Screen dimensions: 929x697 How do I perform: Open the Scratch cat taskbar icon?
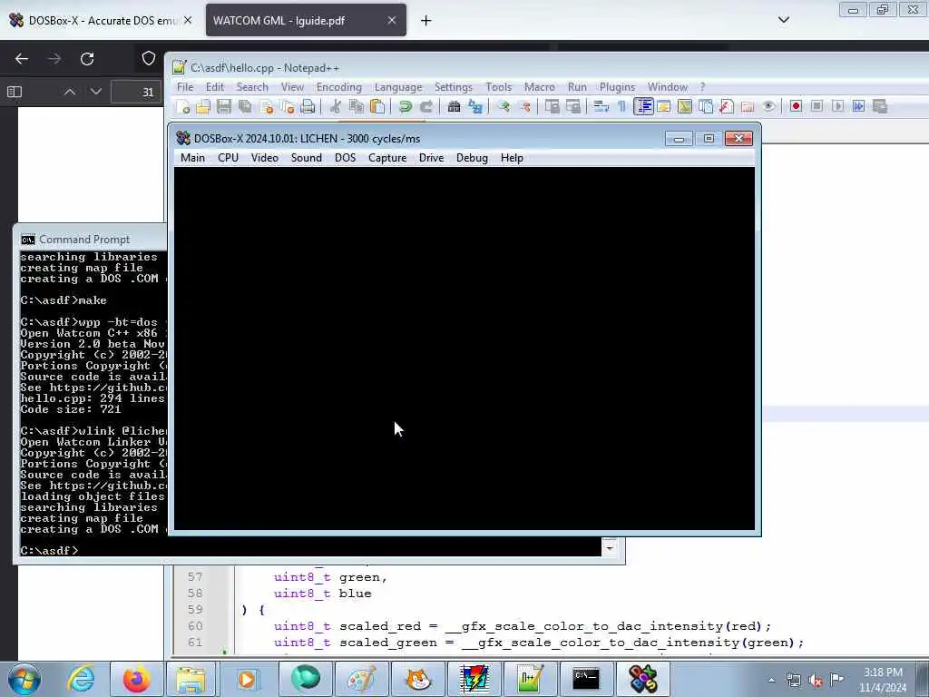click(418, 679)
